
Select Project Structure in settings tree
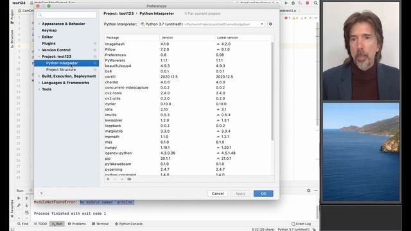click(61, 70)
